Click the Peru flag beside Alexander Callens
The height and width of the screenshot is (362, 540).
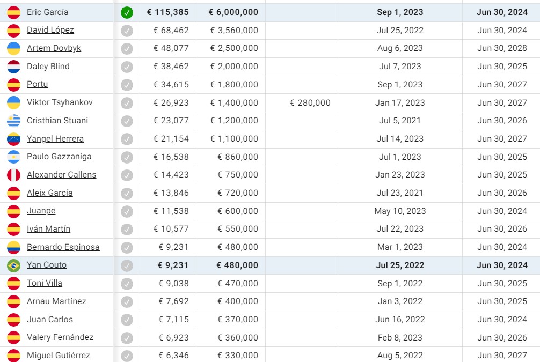pyautogui.click(x=13, y=175)
